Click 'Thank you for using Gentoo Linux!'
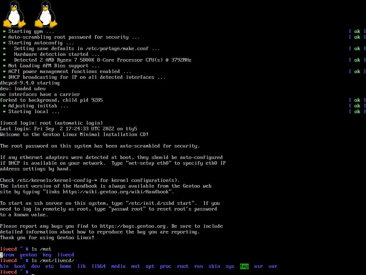366x275 pixels. [47, 238]
